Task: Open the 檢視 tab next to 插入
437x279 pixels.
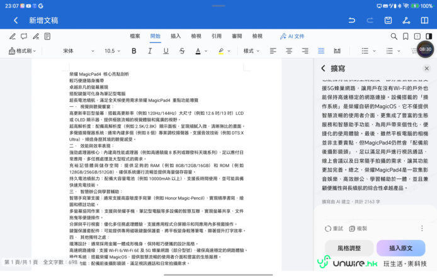Action: (x=196, y=36)
